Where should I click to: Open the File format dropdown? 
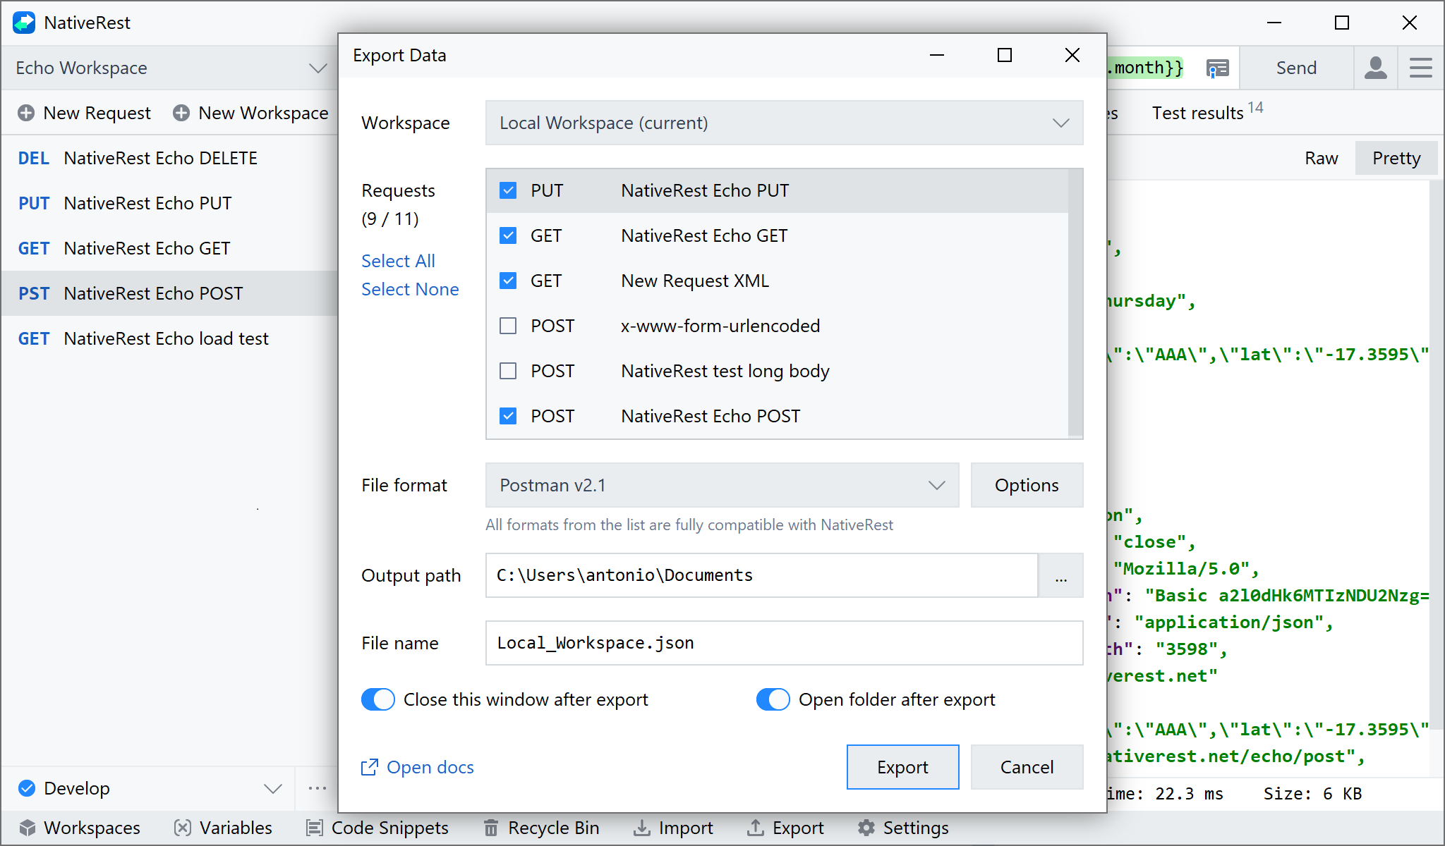pos(722,485)
